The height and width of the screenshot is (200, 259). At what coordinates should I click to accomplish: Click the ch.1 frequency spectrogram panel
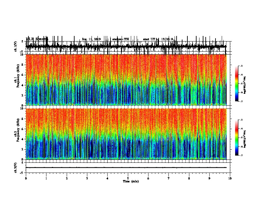126,80
